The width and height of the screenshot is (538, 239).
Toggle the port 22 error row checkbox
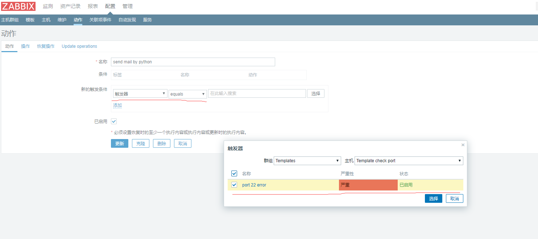pos(234,185)
